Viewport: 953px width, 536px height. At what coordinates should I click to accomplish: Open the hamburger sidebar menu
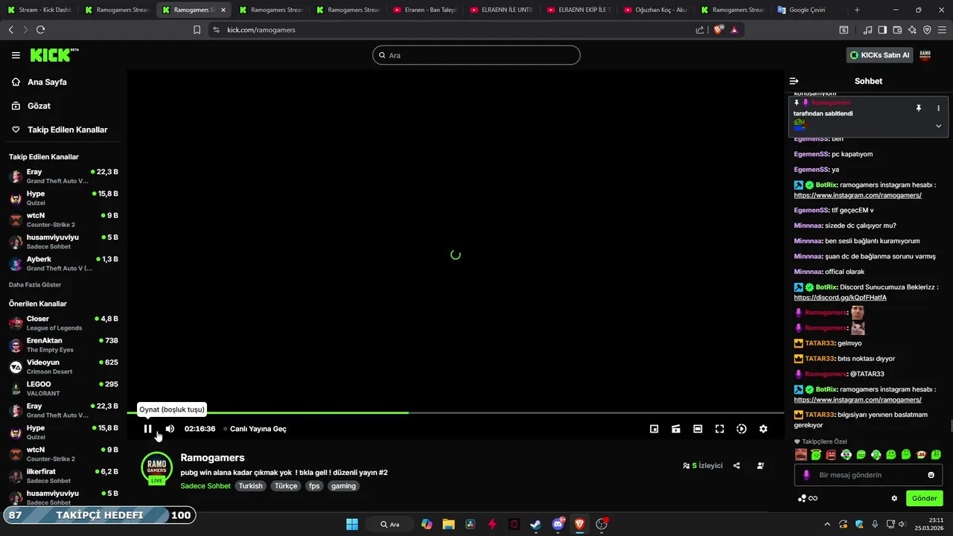coord(16,55)
